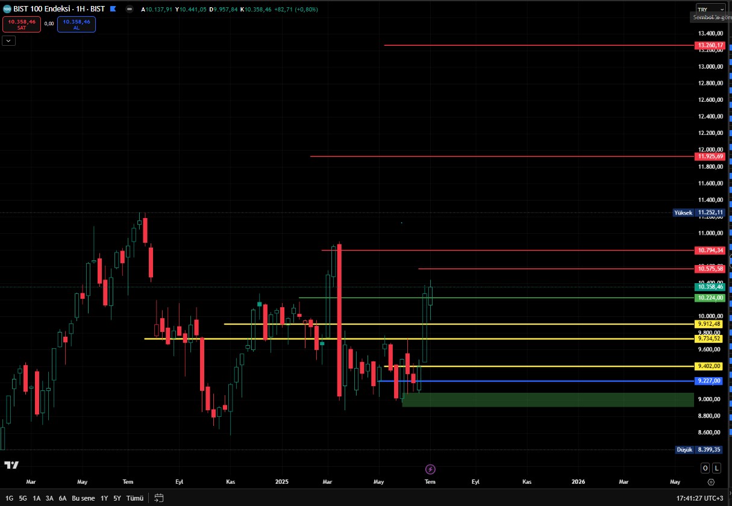The width and height of the screenshot is (732, 506).
Task: Select the 'Tümü' time range
Action: pos(135,498)
